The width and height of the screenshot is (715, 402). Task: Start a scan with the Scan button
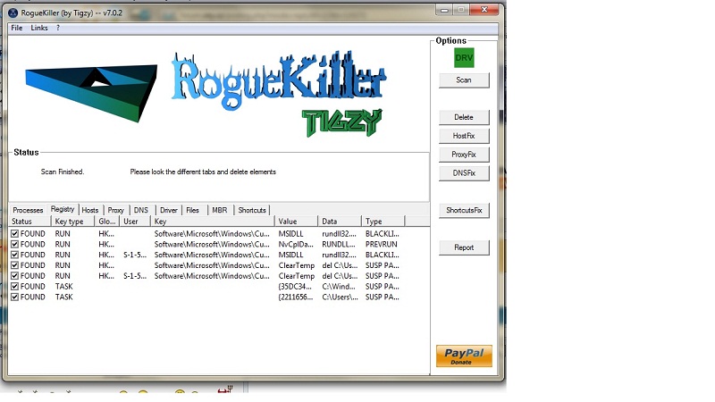click(x=464, y=80)
